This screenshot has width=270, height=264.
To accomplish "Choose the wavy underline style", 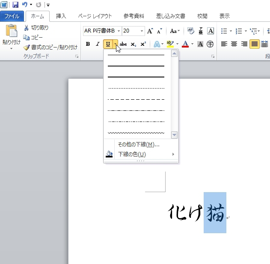I will (136, 133).
